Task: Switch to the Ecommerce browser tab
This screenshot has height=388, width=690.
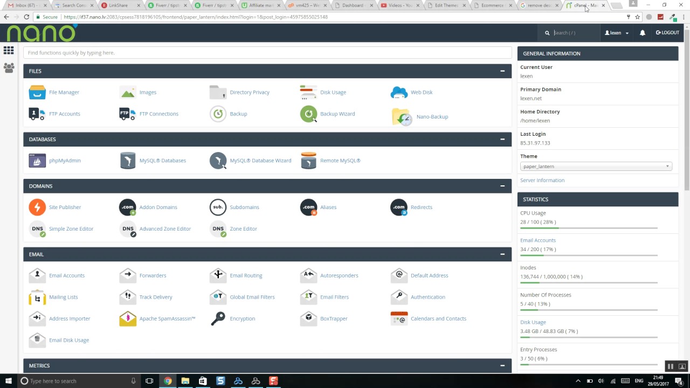Action: pos(493,5)
